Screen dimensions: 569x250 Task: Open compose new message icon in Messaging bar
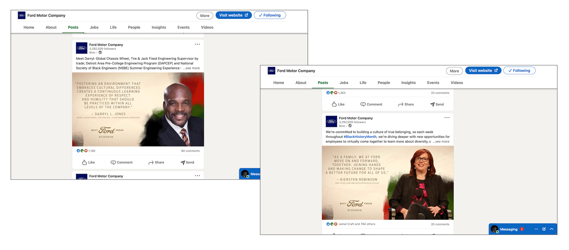(x=544, y=229)
